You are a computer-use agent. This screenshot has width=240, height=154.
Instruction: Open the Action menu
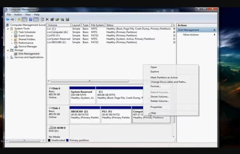click(18, 15)
